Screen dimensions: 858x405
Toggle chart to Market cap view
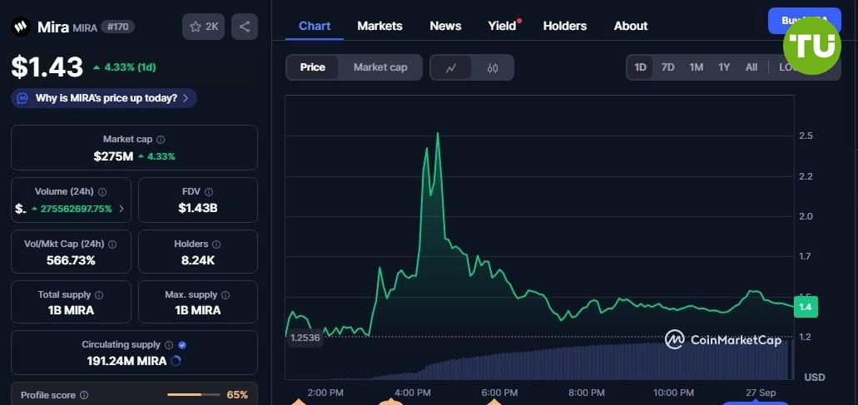pyautogui.click(x=380, y=67)
